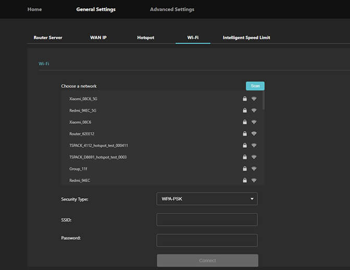Screen dimensions: 350x270
Task: Click lock icon for TSPACK_D8691_hotspot_test_0003
Action: pyautogui.click(x=245, y=157)
